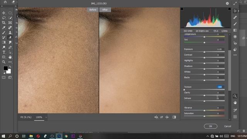The width and height of the screenshot is (247, 139).
Task: Cancel the Camera Raw dialog
Action: click(x=228, y=126)
